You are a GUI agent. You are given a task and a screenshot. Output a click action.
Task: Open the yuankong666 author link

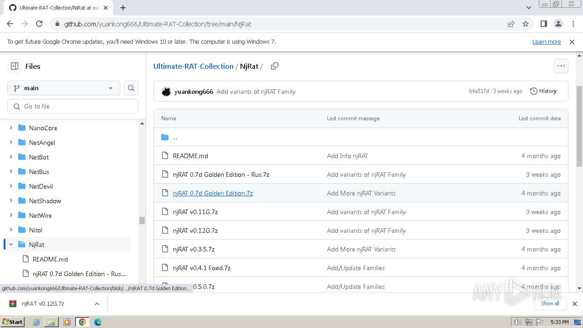pyautogui.click(x=194, y=92)
